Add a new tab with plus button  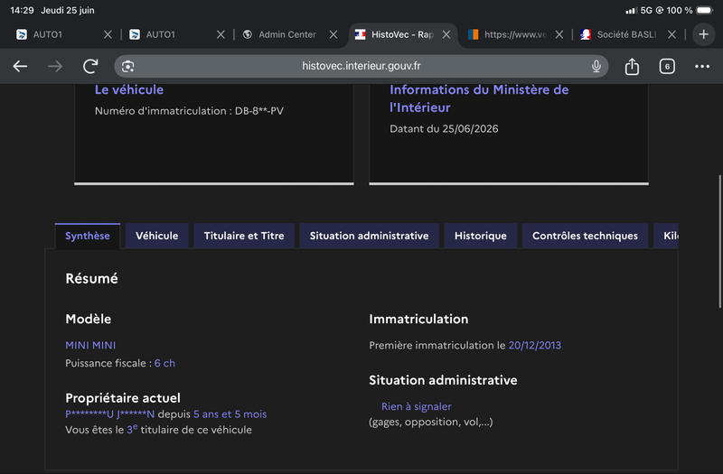[703, 34]
